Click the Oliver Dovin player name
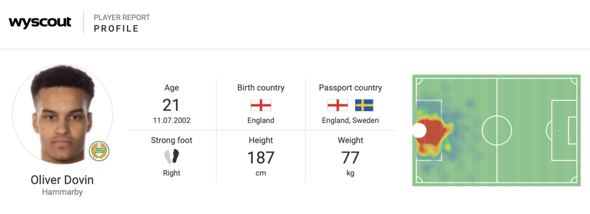Viewport: 590px width, 214px height. point(62,180)
